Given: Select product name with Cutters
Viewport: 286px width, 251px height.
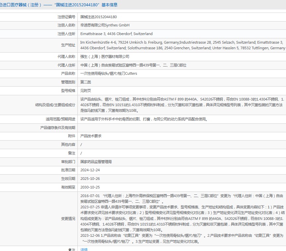Looking at the screenshot, I should pos(109,73).
